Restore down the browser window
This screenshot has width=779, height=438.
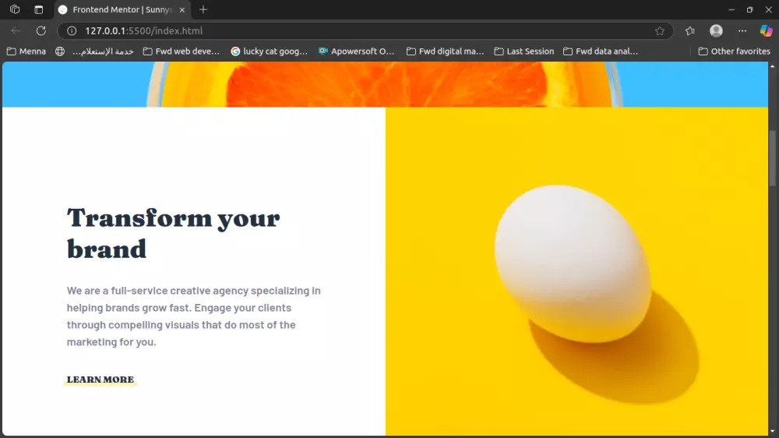749,9
